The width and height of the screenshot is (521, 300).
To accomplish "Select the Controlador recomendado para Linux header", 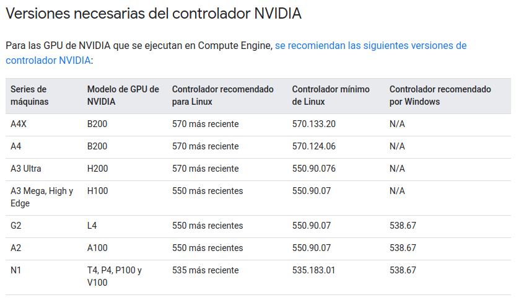I will (222, 95).
